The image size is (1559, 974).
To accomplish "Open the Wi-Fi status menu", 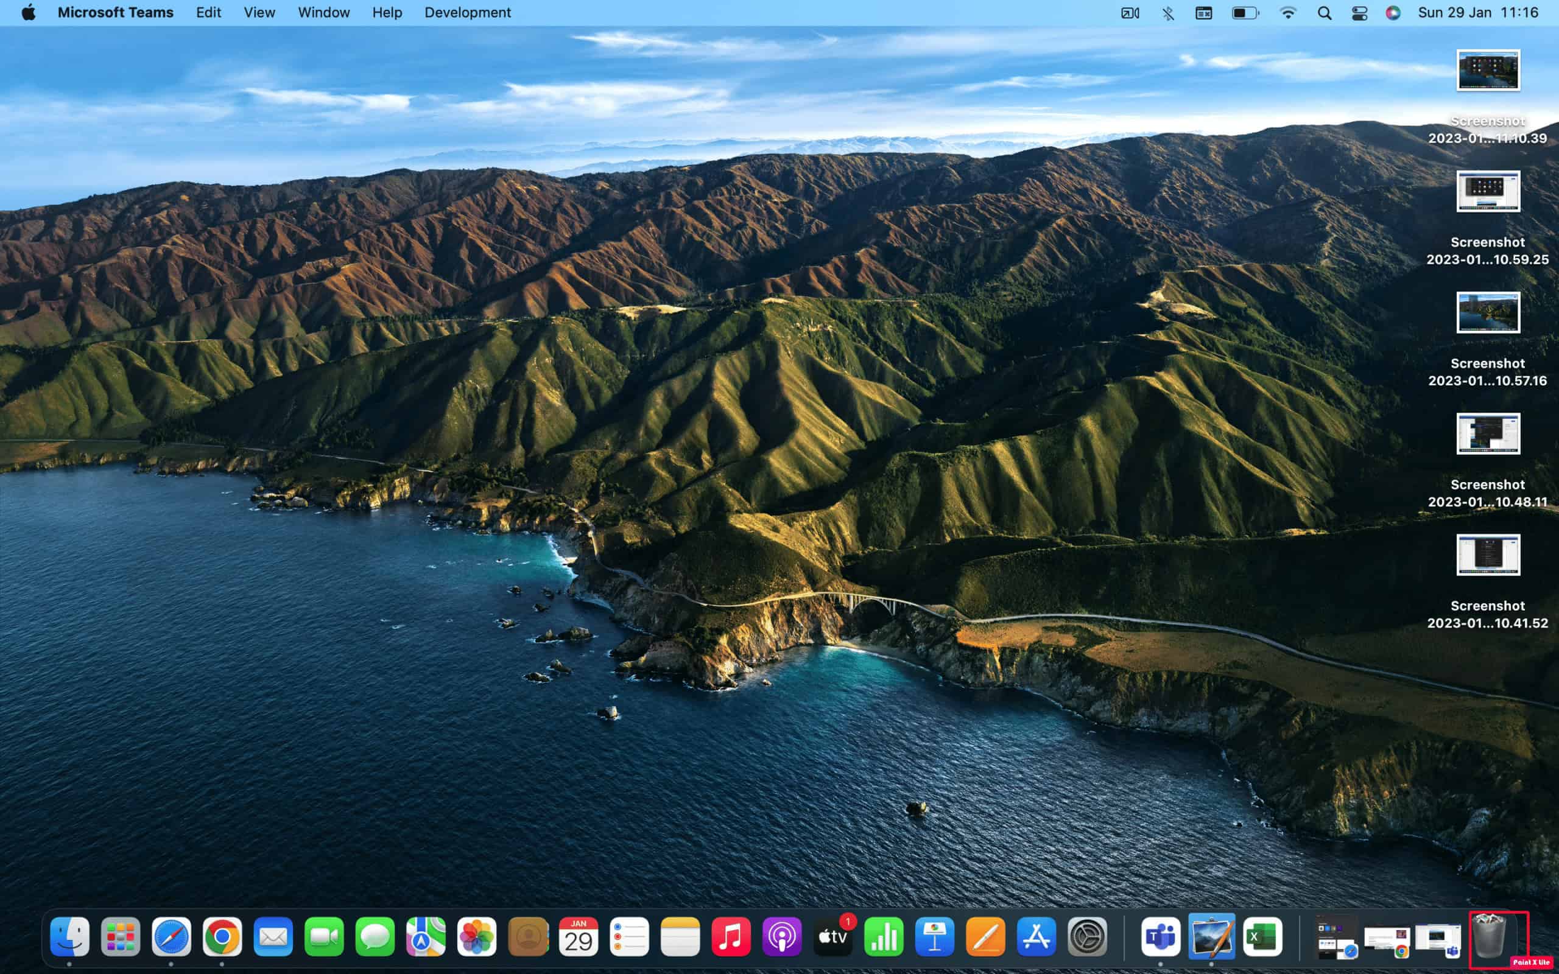I will (x=1288, y=13).
